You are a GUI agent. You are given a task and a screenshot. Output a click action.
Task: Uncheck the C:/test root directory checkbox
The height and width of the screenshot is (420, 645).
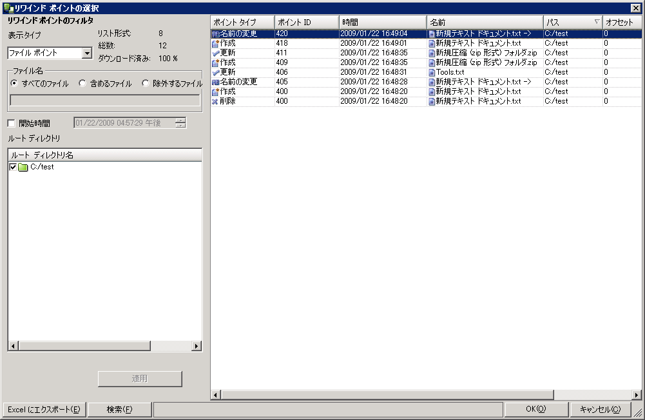pos(13,167)
